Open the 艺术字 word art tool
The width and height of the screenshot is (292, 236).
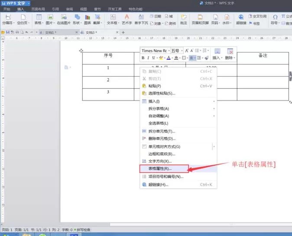tap(127, 19)
